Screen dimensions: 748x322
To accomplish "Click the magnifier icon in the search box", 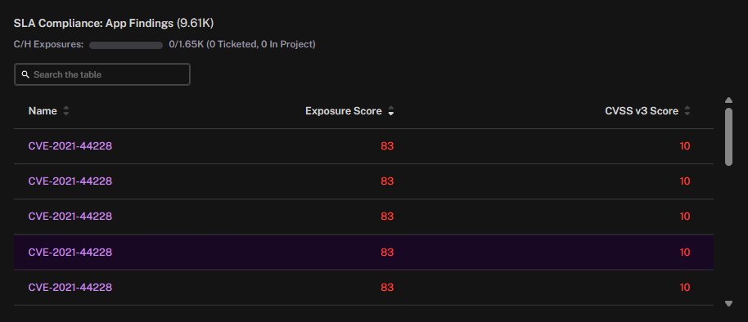I will click(x=25, y=75).
